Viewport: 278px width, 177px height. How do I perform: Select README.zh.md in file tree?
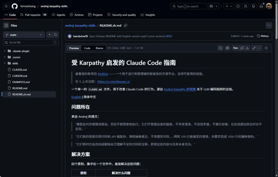tap(29, 94)
